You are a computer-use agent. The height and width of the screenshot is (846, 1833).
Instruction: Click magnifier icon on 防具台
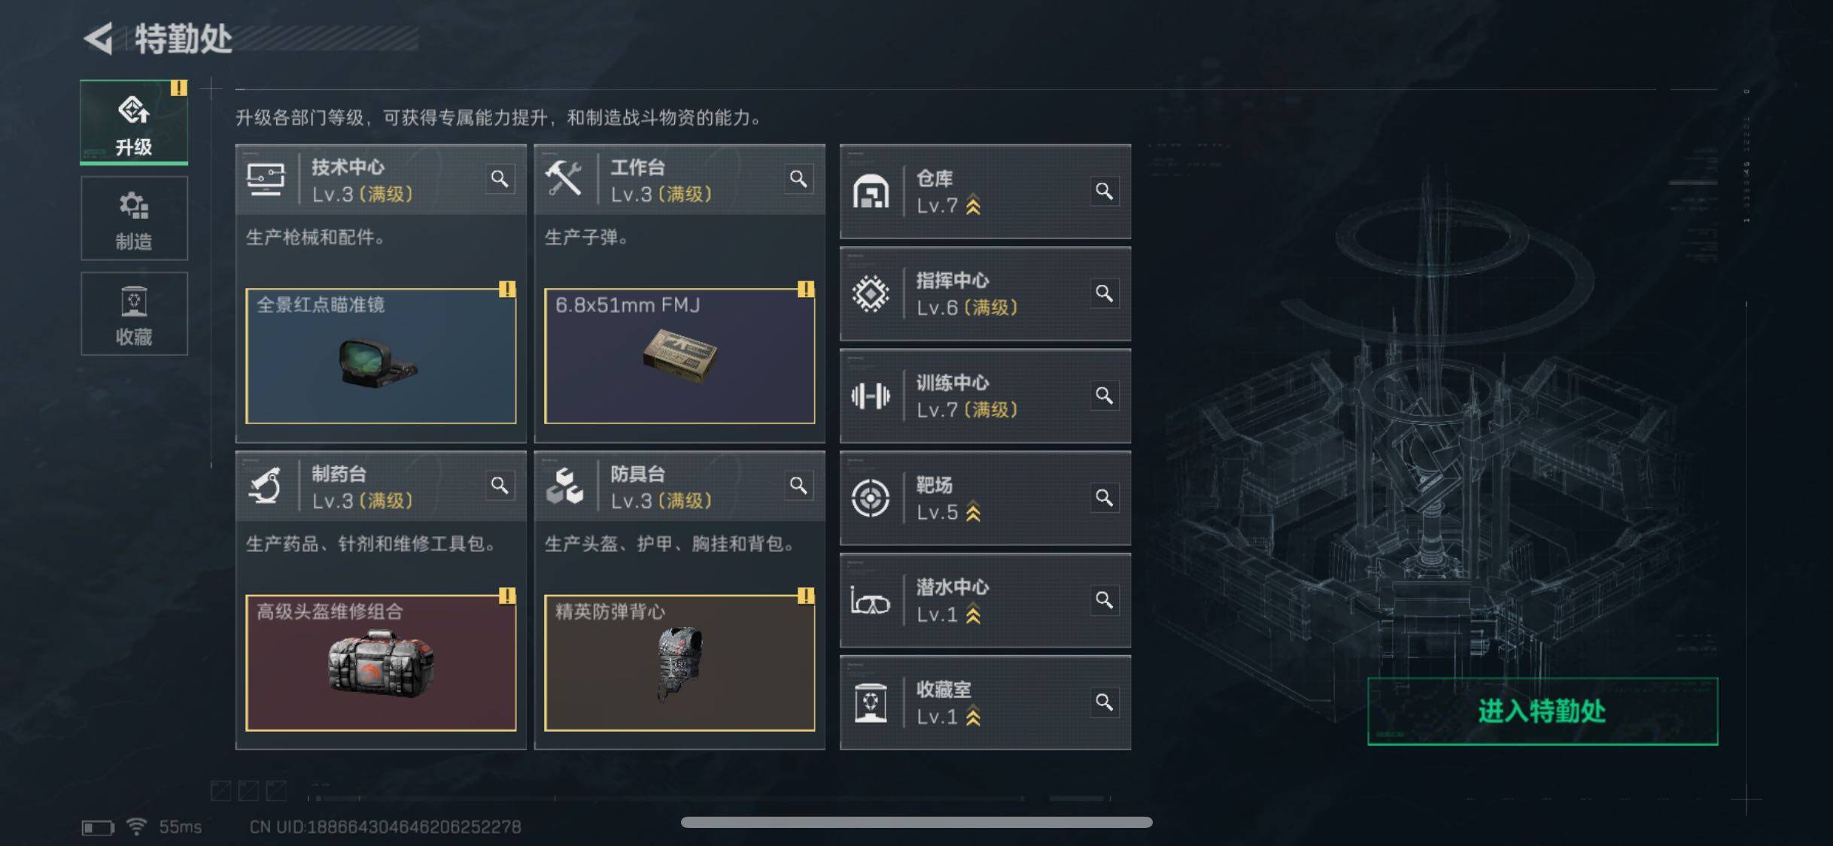(x=798, y=486)
